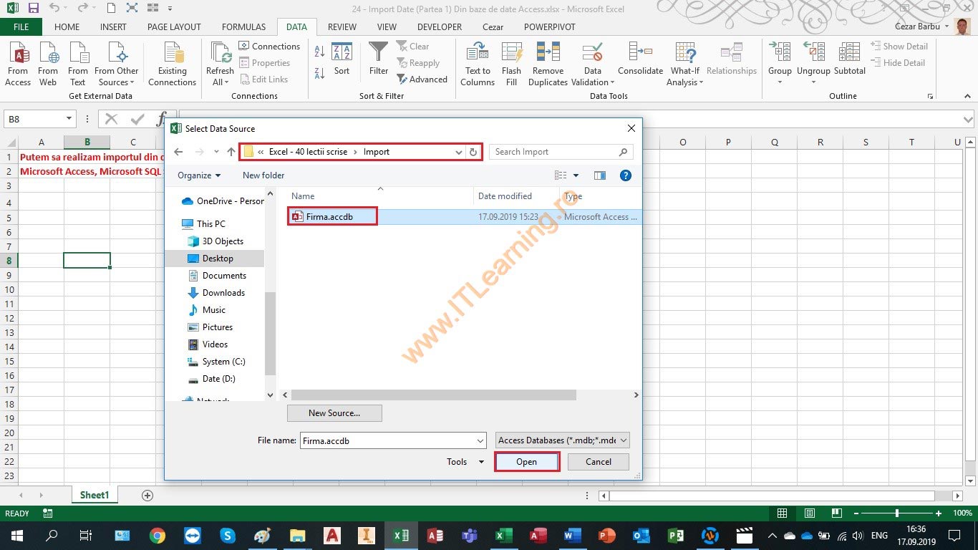Select OneDrive in the navigation pane
The width and height of the screenshot is (978, 550).
coord(223,201)
